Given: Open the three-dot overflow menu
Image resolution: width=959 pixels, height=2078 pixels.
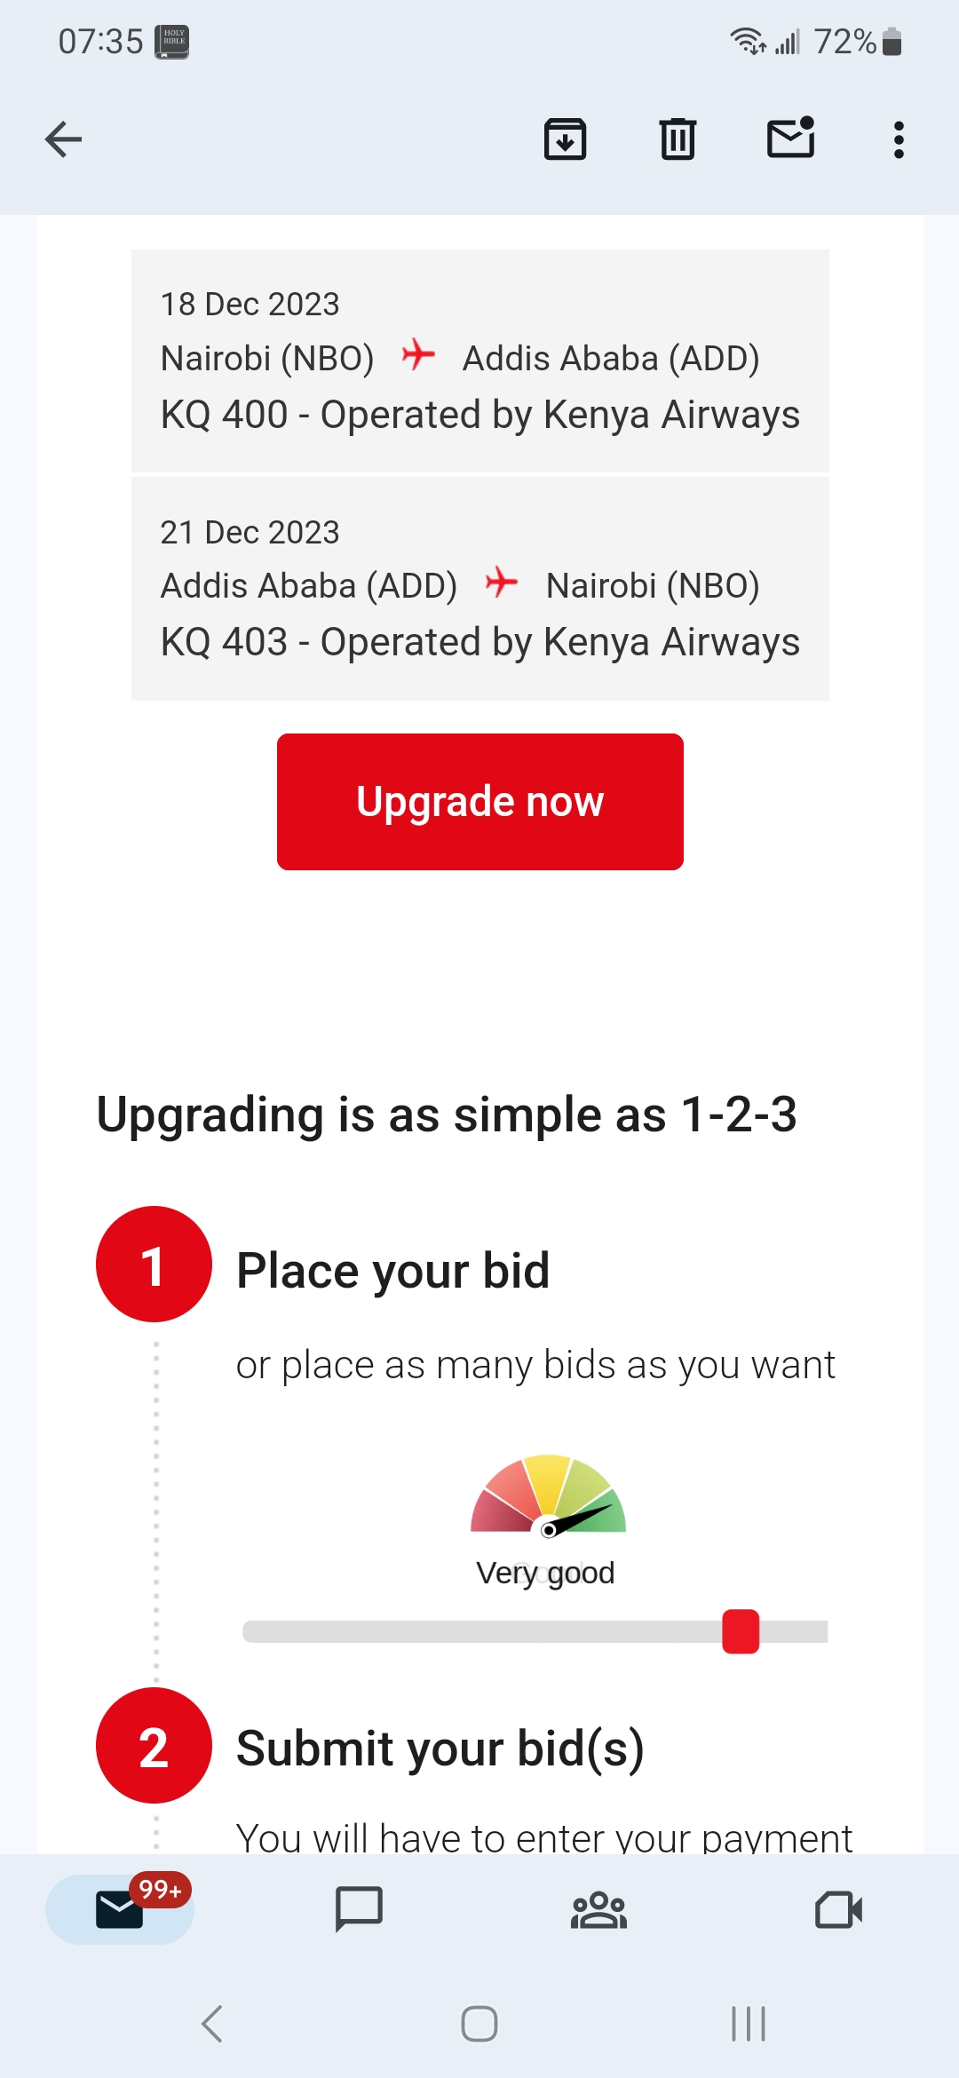Looking at the screenshot, I should pos(899,139).
